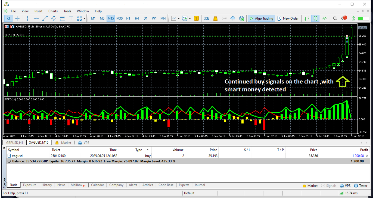This screenshot has width=373, height=198.
Task: Switch to the GBPUSD,H1 chart tab
Action: click(15, 143)
